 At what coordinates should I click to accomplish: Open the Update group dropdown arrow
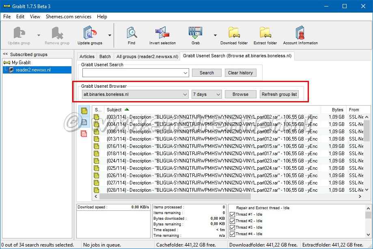(x=39, y=35)
